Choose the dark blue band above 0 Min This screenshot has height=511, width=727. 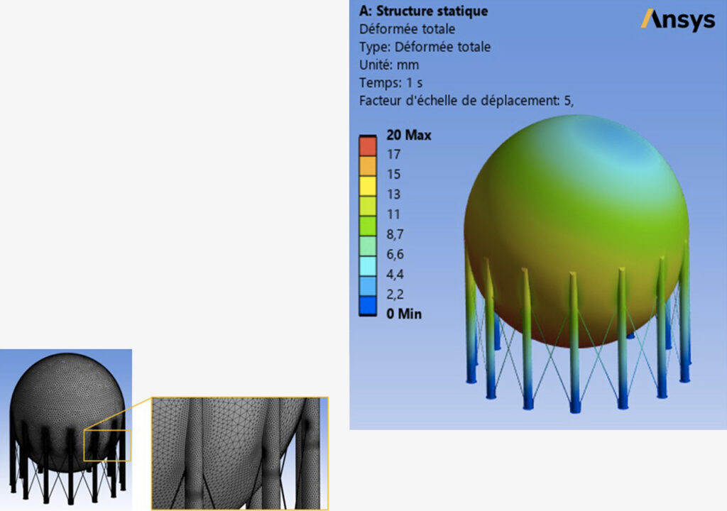tap(368, 304)
